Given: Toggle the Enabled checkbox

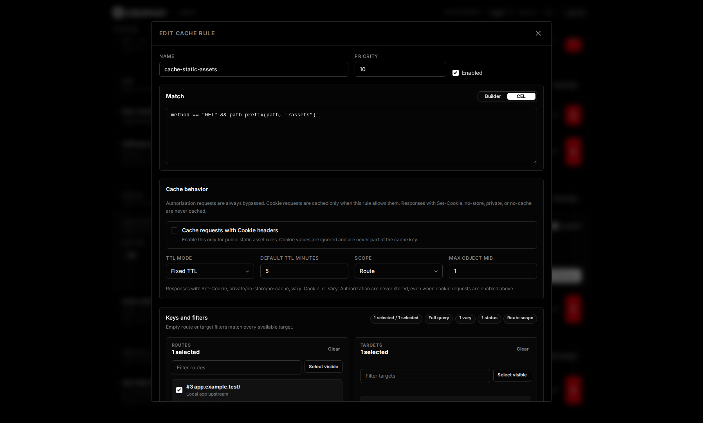Looking at the screenshot, I should point(456,73).
